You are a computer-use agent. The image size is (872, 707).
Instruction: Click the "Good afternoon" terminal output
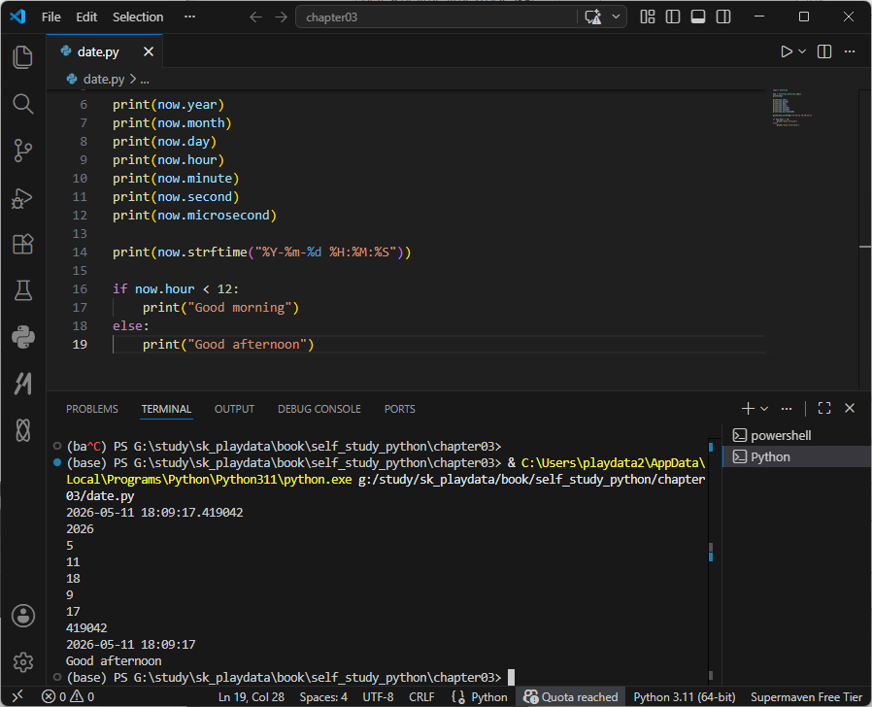click(x=114, y=660)
